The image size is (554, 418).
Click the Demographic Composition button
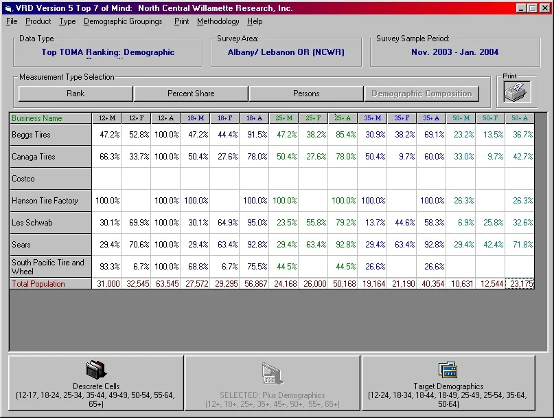(x=422, y=93)
